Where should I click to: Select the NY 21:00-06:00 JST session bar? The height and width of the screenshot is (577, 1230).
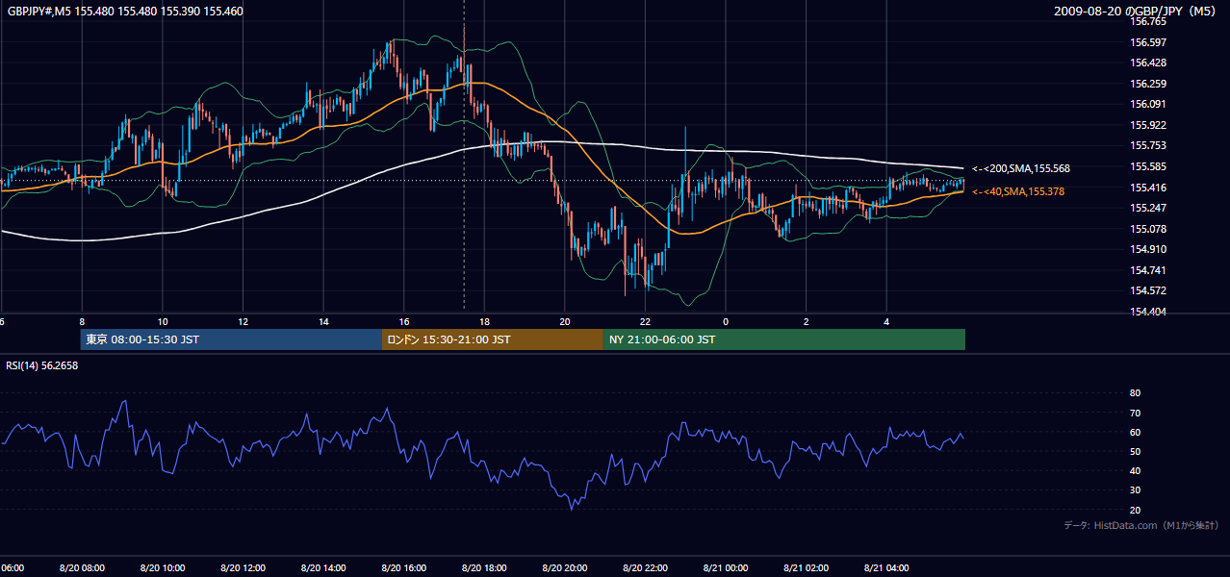(784, 339)
